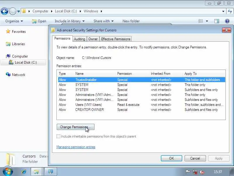
Task: Click the Local Disk drive icon
Action: [x=11, y=62]
